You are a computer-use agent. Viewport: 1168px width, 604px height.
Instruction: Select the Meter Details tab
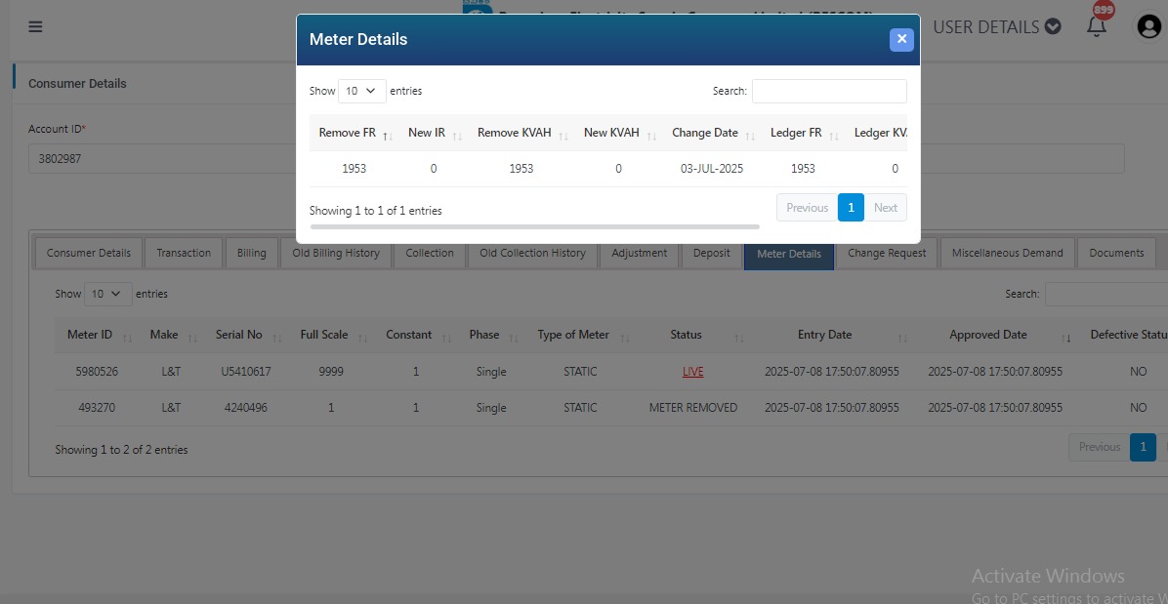(789, 254)
